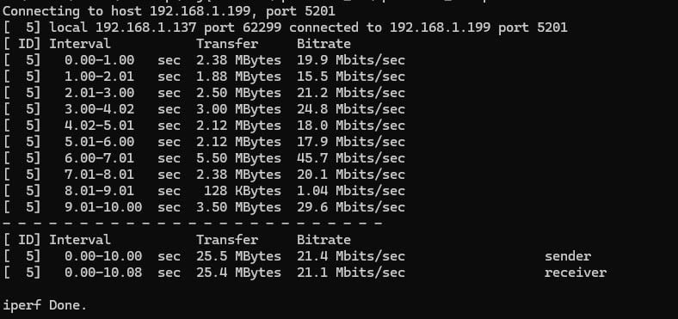
Task: Select the first 'Bitrate' column header
Action: pyautogui.click(x=324, y=44)
